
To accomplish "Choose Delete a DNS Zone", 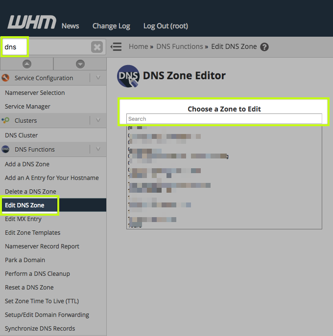I will 30,192.
